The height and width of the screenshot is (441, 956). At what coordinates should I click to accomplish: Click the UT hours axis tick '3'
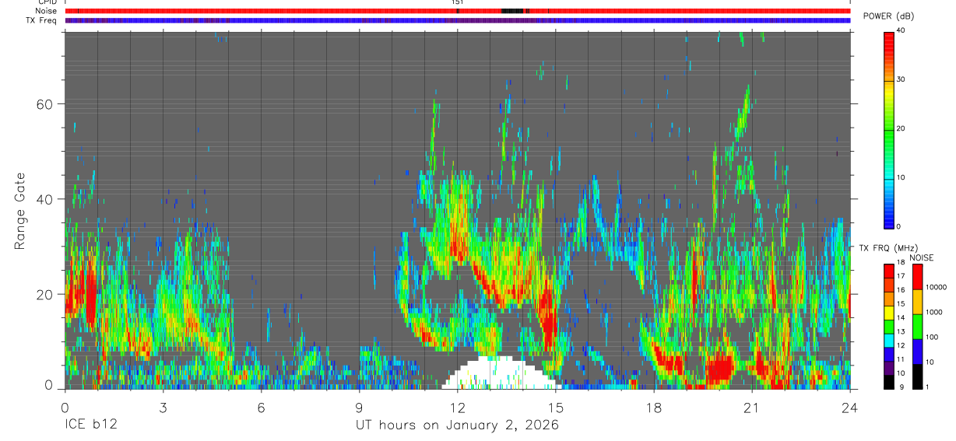(x=163, y=407)
